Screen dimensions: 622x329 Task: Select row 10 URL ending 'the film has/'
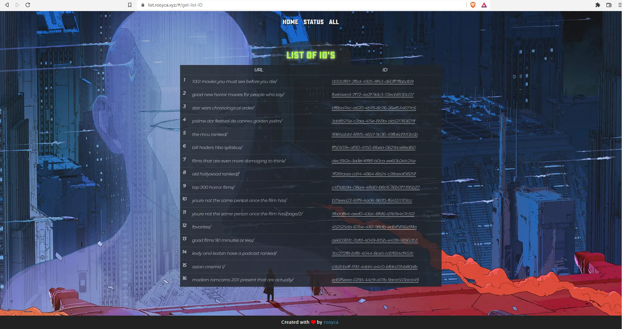click(239, 201)
